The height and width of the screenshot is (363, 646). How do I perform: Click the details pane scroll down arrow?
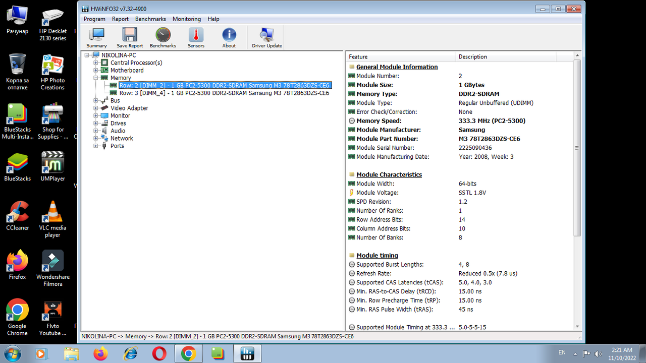click(577, 326)
